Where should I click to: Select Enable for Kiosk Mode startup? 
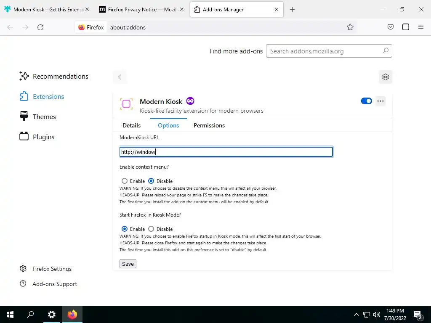click(125, 229)
